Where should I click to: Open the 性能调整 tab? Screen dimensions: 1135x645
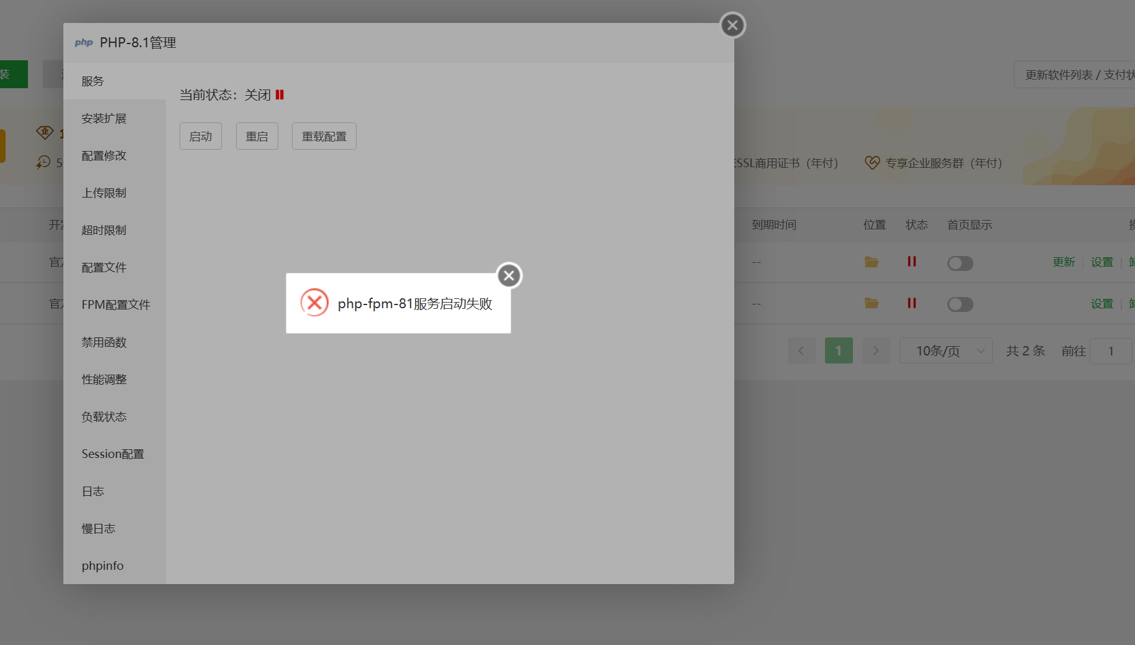pyautogui.click(x=114, y=379)
